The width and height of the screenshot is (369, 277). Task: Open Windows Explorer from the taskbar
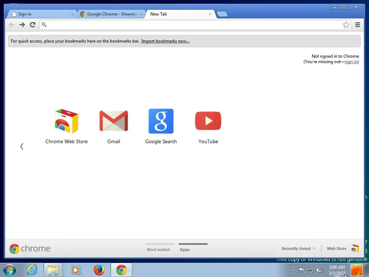point(53,270)
